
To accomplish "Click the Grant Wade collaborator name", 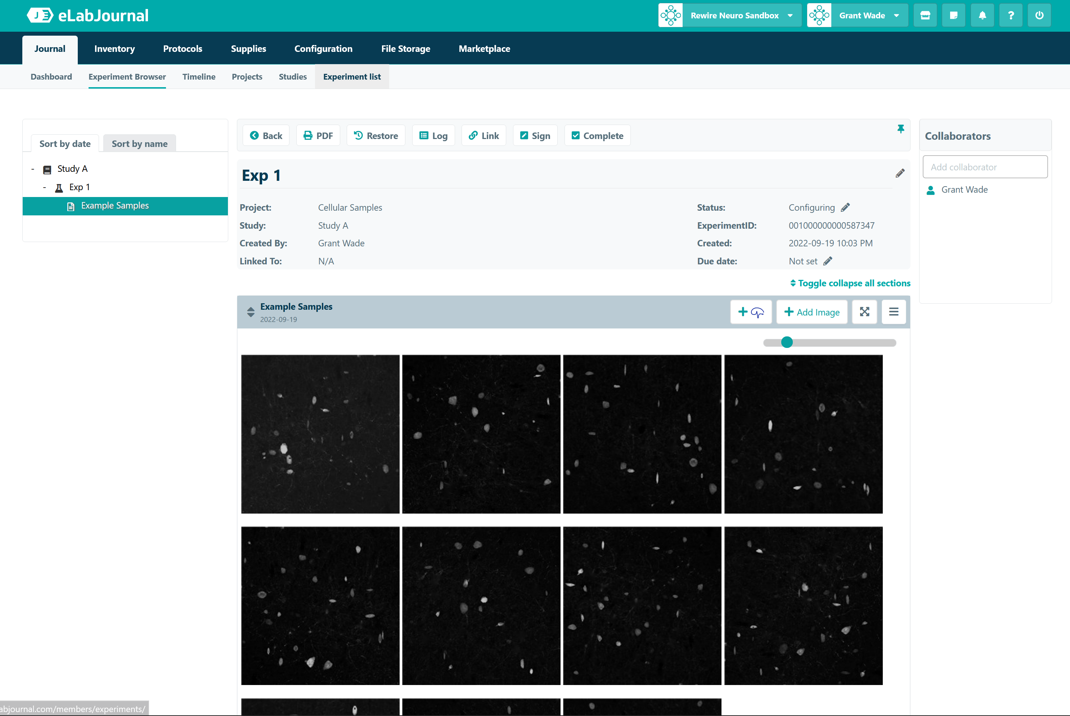I will [x=965, y=190].
